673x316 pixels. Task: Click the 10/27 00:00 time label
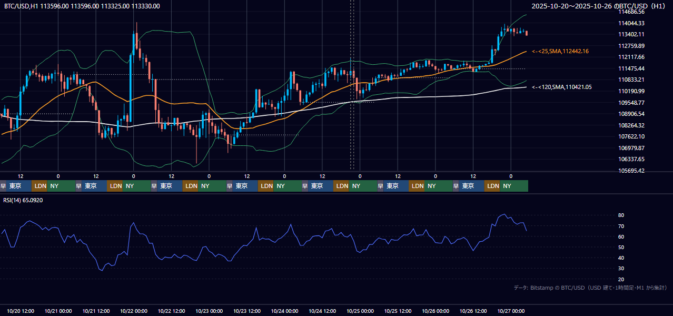point(511,311)
